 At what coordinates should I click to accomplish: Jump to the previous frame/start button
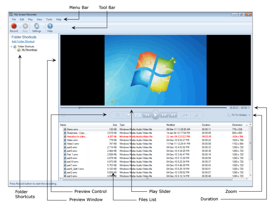pos(138,115)
